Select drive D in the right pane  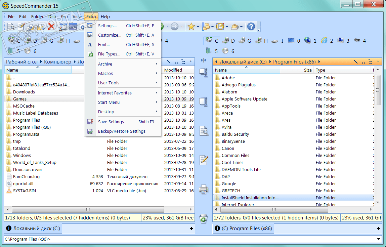tap(229, 41)
